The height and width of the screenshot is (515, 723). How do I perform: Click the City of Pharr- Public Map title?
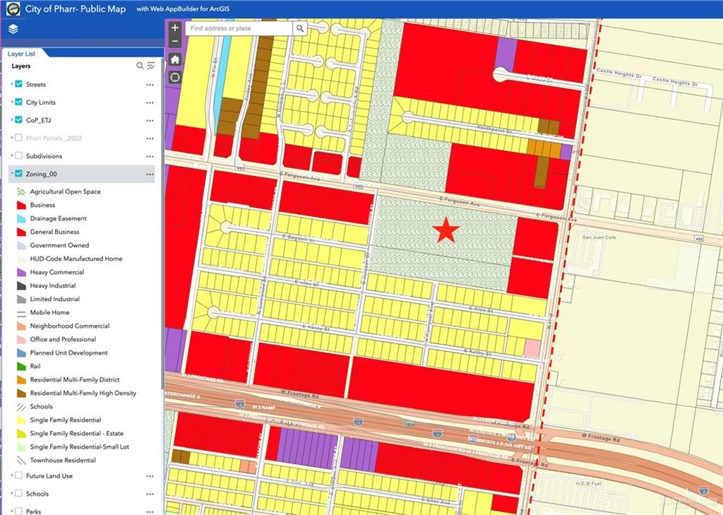pyautogui.click(x=75, y=8)
